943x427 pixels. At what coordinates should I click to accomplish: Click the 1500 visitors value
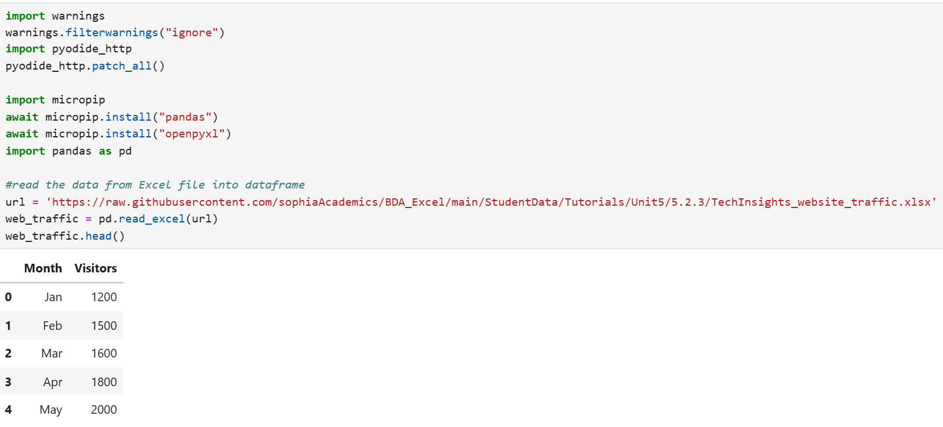104,326
